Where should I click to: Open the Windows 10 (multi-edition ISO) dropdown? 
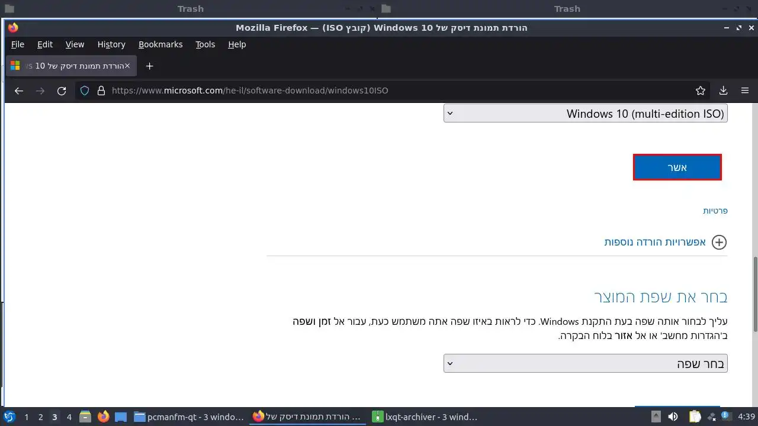coord(586,114)
